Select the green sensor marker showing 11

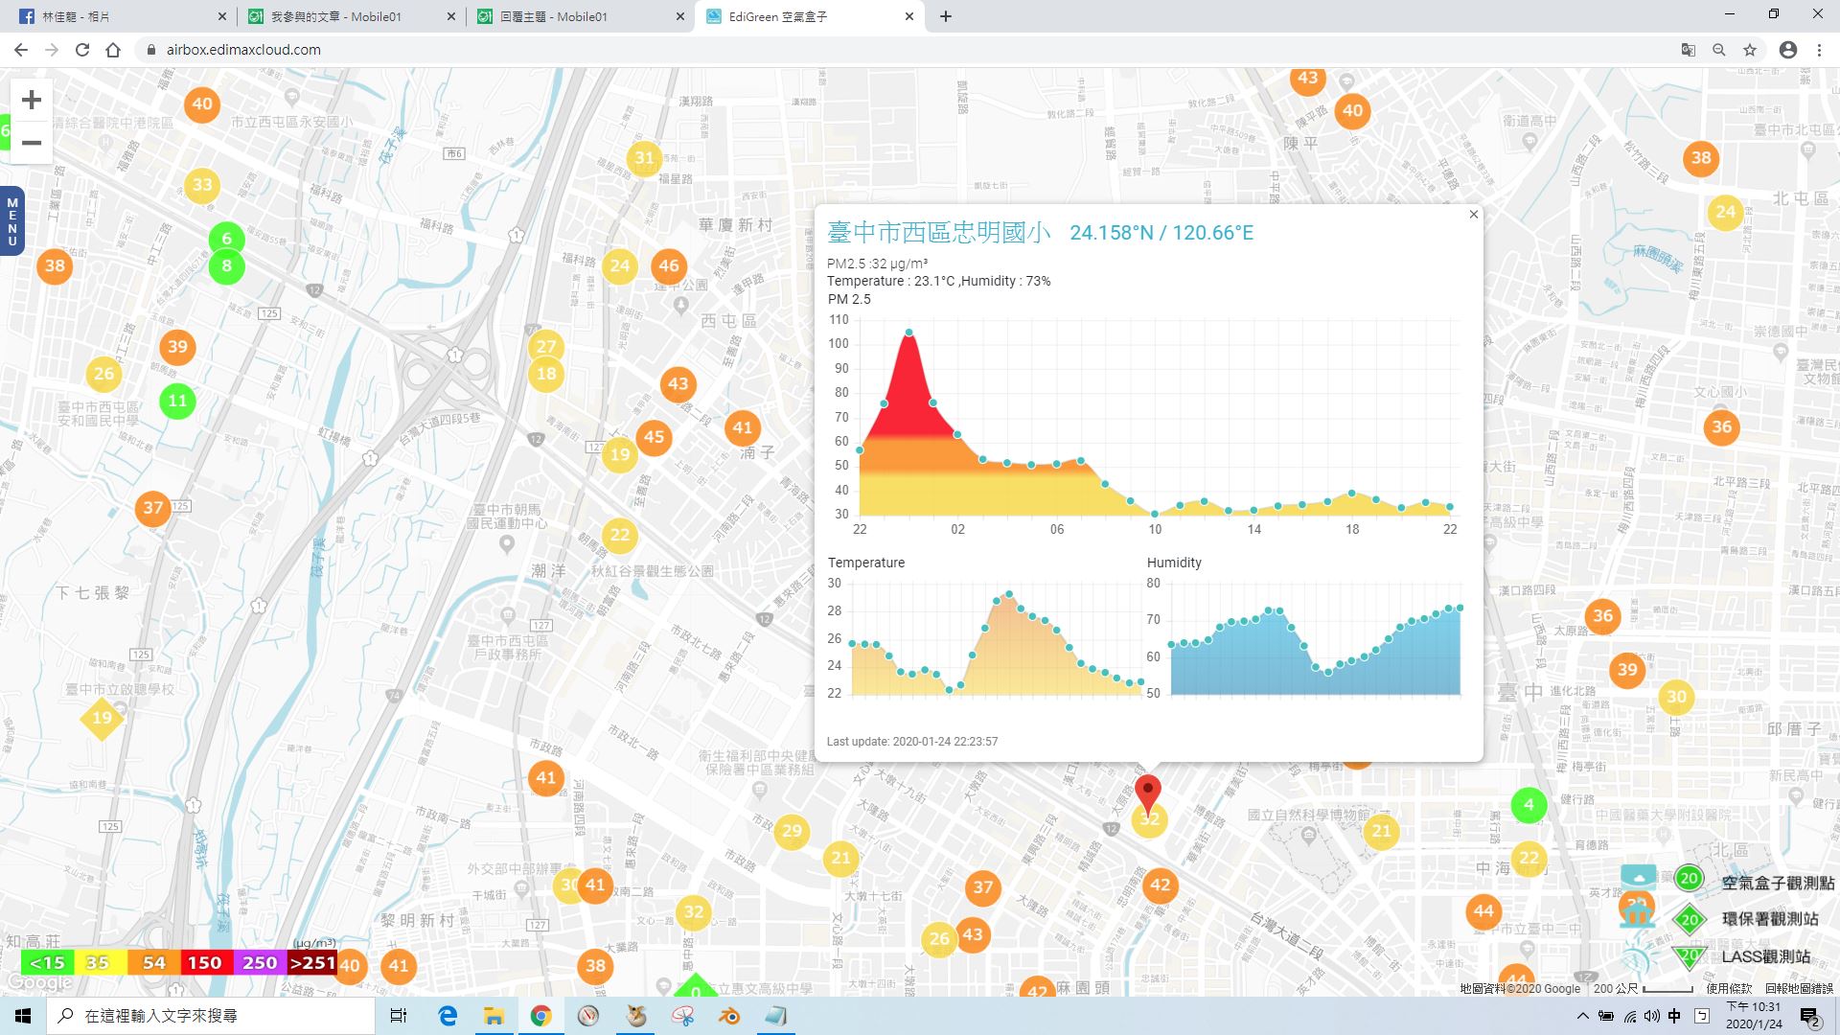tap(177, 401)
